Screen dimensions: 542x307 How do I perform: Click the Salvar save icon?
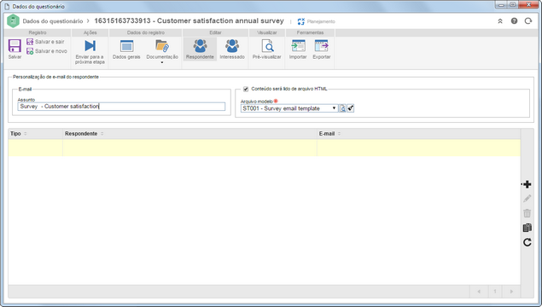coord(15,46)
